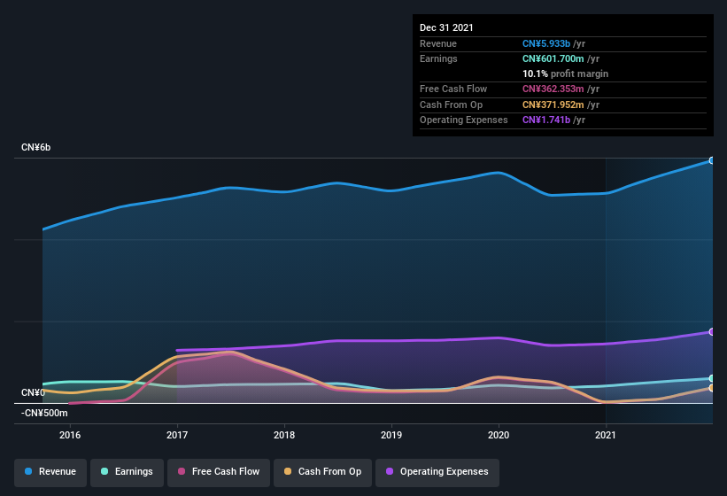727x496 pixels.
Task: Toggle the Earnings legend button
Action: coord(127,472)
